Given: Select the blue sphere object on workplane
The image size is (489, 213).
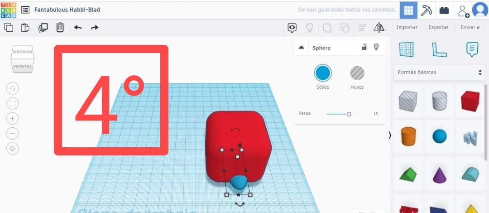Looking at the screenshot, I should (x=239, y=183).
